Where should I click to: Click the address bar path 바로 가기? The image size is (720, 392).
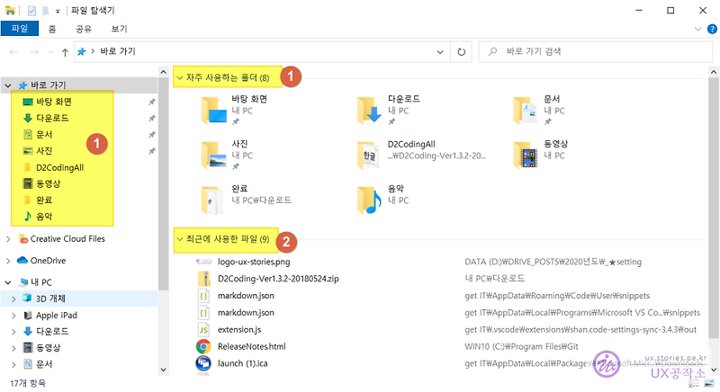click(x=118, y=51)
